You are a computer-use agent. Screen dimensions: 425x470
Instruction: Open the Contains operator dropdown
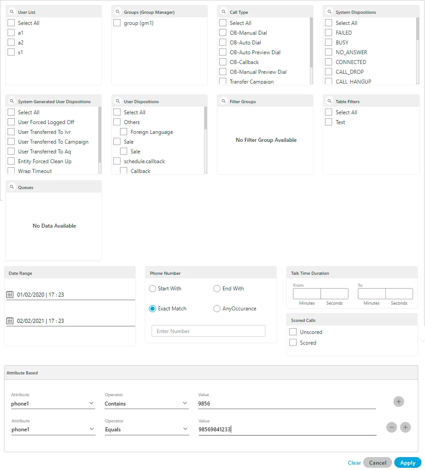tap(147, 403)
